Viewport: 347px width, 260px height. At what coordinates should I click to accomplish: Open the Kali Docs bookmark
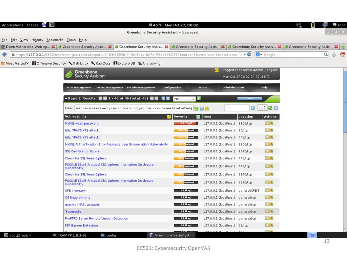click(x=101, y=63)
